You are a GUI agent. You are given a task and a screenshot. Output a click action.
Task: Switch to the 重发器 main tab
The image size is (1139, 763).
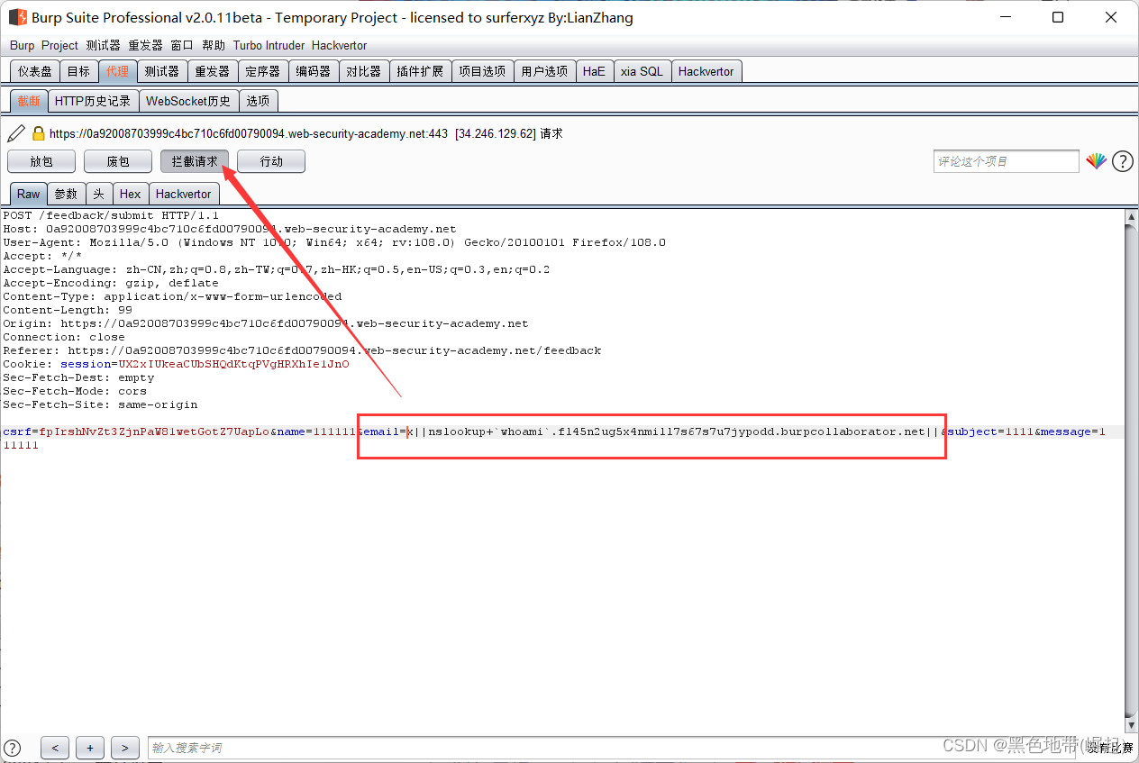(213, 71)
